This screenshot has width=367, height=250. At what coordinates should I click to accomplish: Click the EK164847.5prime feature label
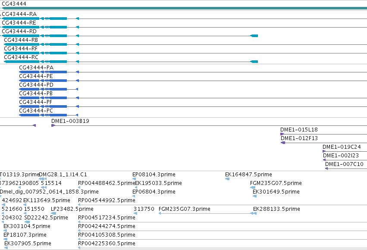pyautogui.click(x=248, y=175)
